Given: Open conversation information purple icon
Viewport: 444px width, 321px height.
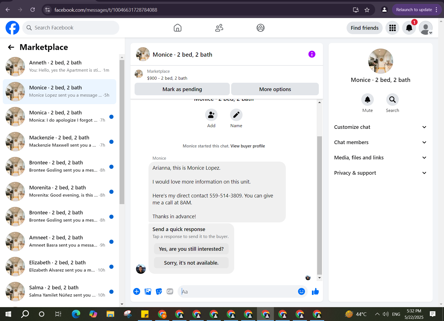Looking at the screenshot, I should (312, 54).
